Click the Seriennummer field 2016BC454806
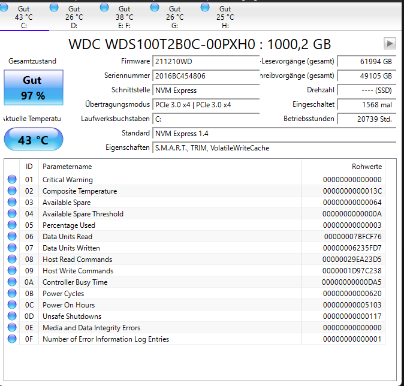The width and height of the screenshot is (404, 386). tap(206, 76)
